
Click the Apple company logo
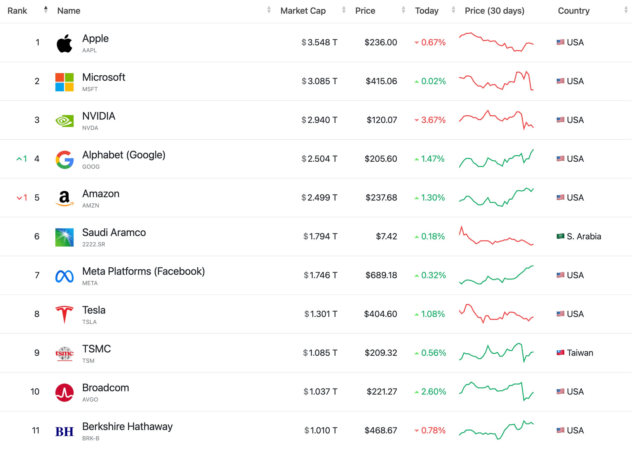pos(65,44)
